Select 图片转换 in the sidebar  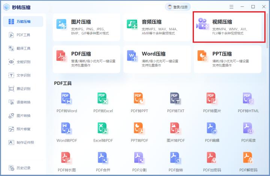23,115
